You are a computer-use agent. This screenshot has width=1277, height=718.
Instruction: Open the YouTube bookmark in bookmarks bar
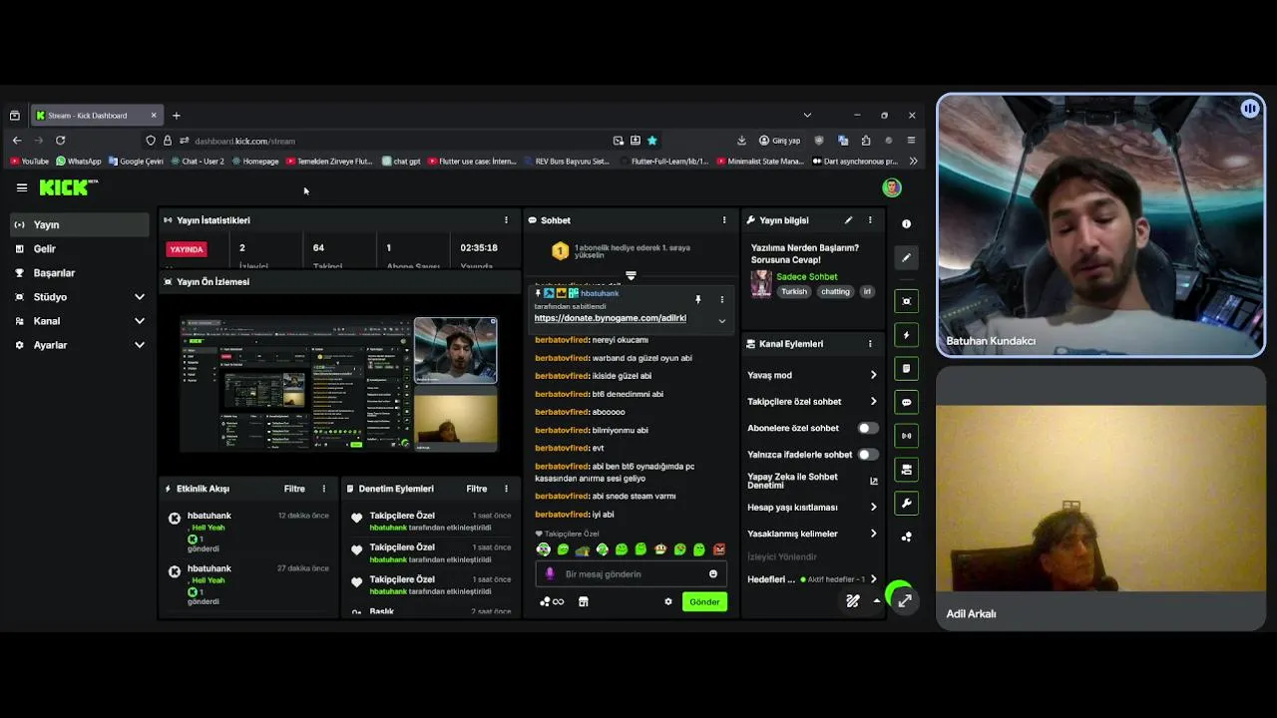click(29, 162)
